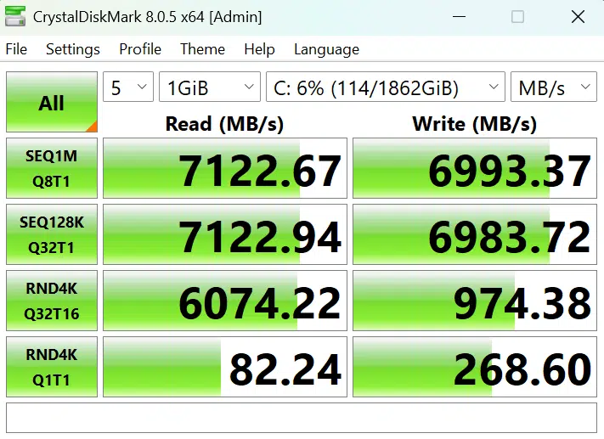Click the RND4K Q32T16 write result 974.38
604x439 pixels.
(x=475, y=301)
